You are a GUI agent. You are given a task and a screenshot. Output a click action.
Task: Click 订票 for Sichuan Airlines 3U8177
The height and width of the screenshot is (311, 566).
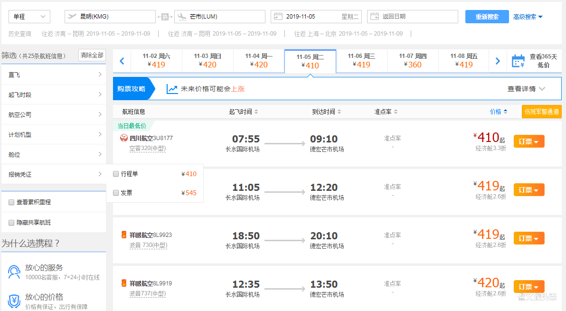click(528, 141)
